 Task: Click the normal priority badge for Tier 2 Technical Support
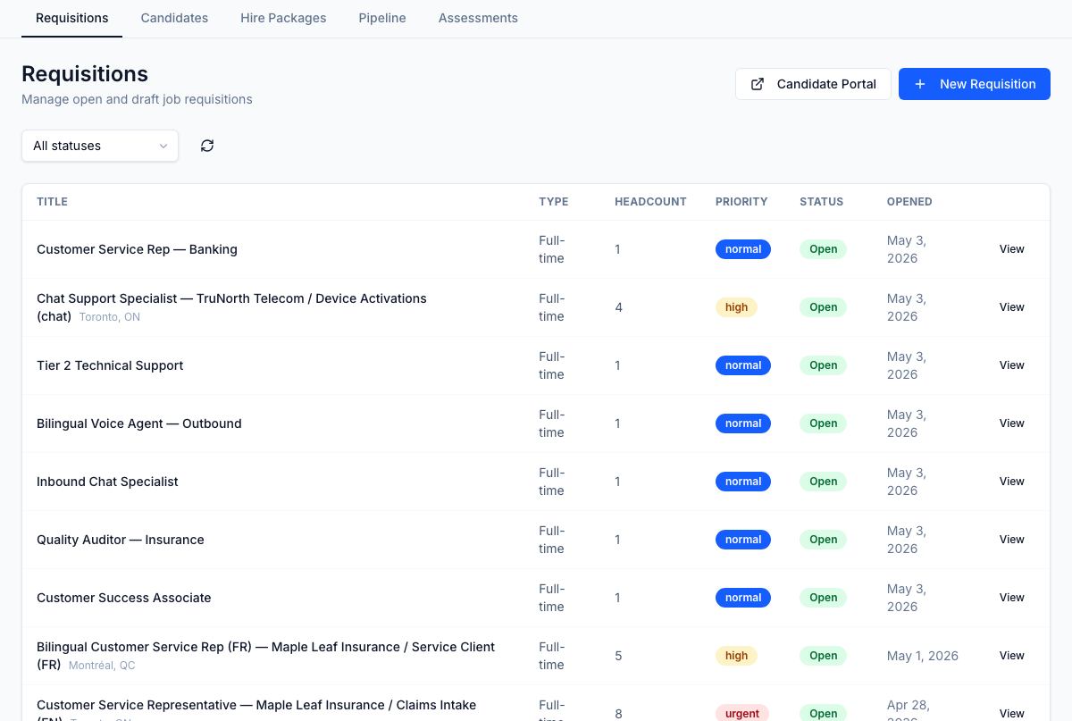pyautogui.click(x=743, y=365)
